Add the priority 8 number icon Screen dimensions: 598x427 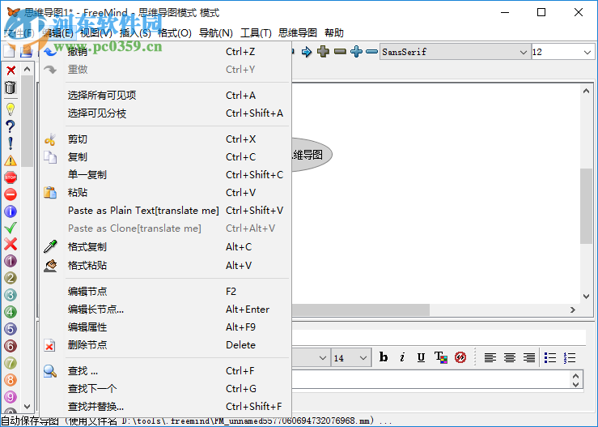11,380
